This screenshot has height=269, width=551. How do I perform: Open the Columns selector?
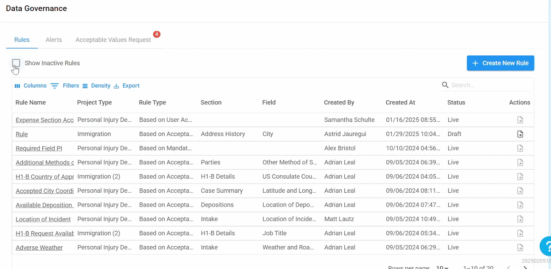tap(31, 86)
